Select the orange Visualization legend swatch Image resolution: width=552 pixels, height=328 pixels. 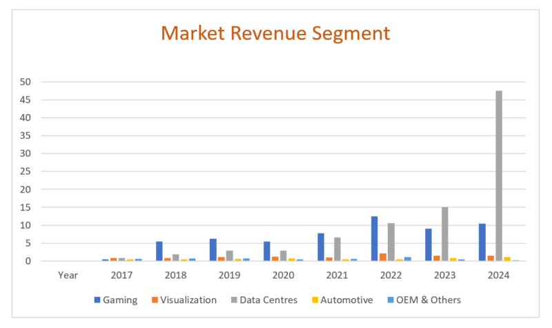coord(156,300)
